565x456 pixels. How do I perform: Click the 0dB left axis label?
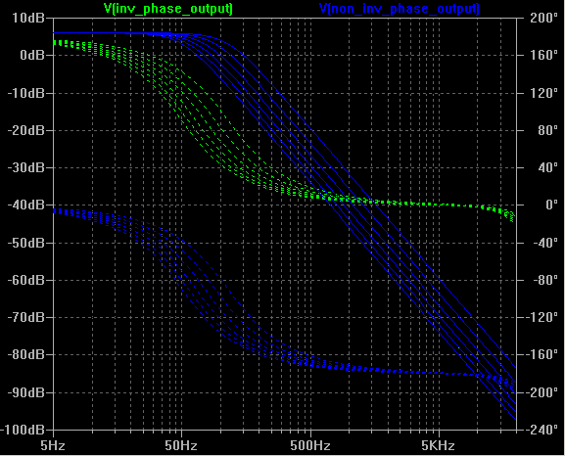[x=32, y=55]
